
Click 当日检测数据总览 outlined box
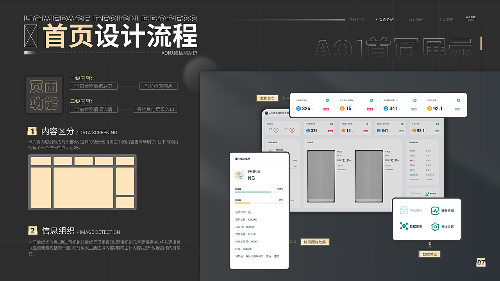94,86
